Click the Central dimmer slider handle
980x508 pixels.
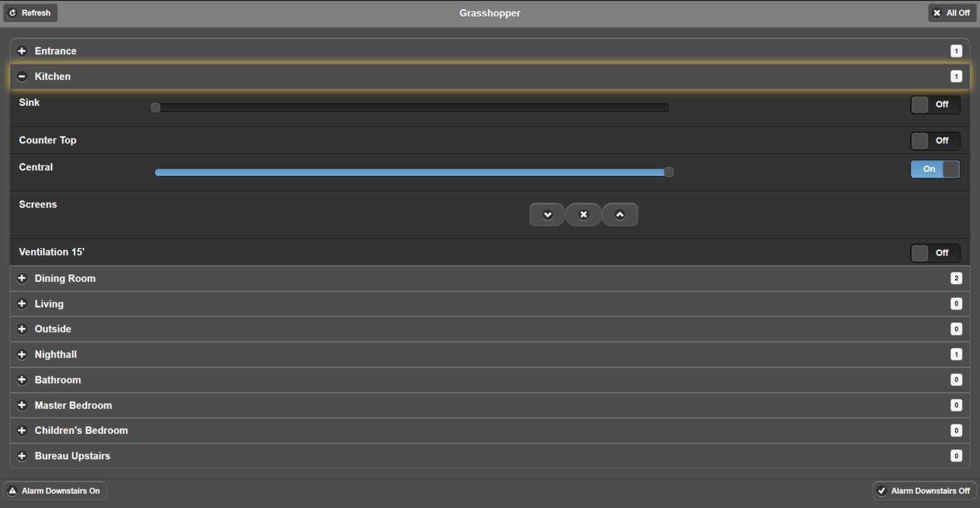669,172
